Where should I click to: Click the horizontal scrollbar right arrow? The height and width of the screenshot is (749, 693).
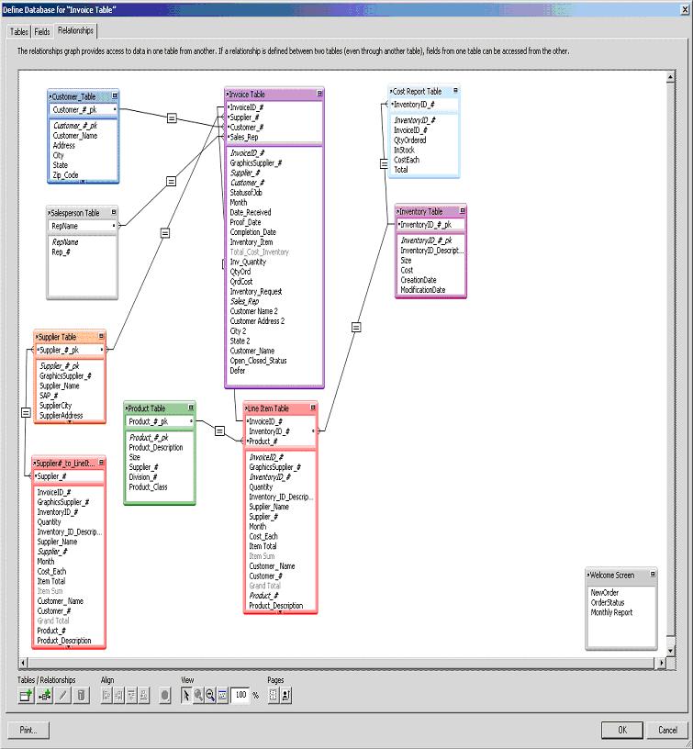pos(661,663)
